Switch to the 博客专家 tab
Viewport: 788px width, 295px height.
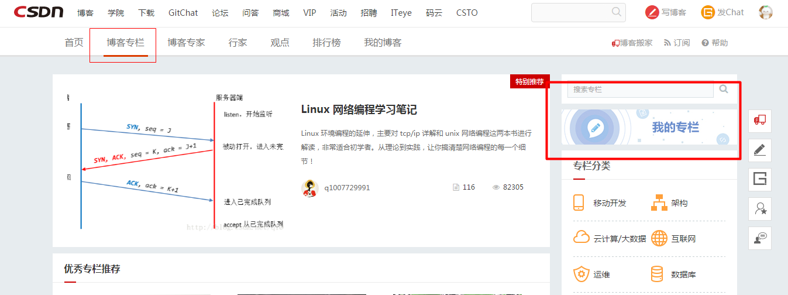pos(186,43)
